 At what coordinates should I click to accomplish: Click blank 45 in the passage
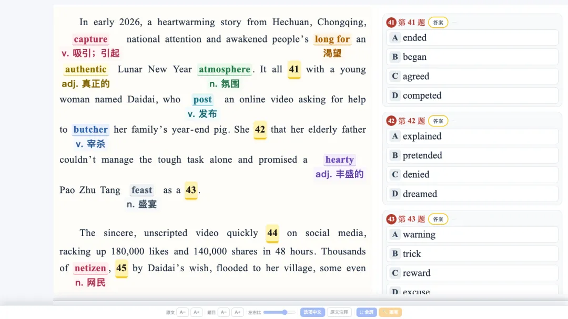tap(121, 268)
